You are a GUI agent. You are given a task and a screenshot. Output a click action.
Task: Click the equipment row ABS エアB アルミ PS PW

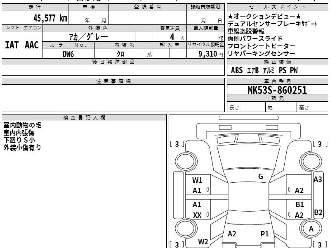tap(264, 71)
